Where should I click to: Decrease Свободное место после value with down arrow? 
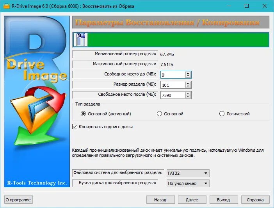click(x=188, y=97)
